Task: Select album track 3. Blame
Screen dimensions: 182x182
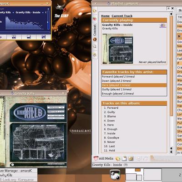Action: (x=110, y=116)
